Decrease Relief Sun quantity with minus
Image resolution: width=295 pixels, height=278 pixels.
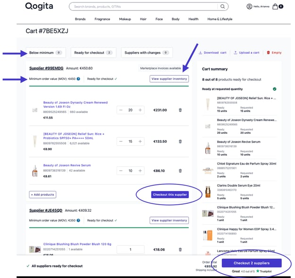point(121,141)
